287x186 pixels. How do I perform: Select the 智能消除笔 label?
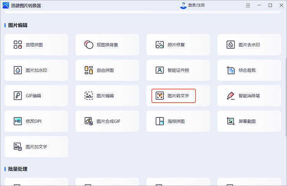pos(249,96)
